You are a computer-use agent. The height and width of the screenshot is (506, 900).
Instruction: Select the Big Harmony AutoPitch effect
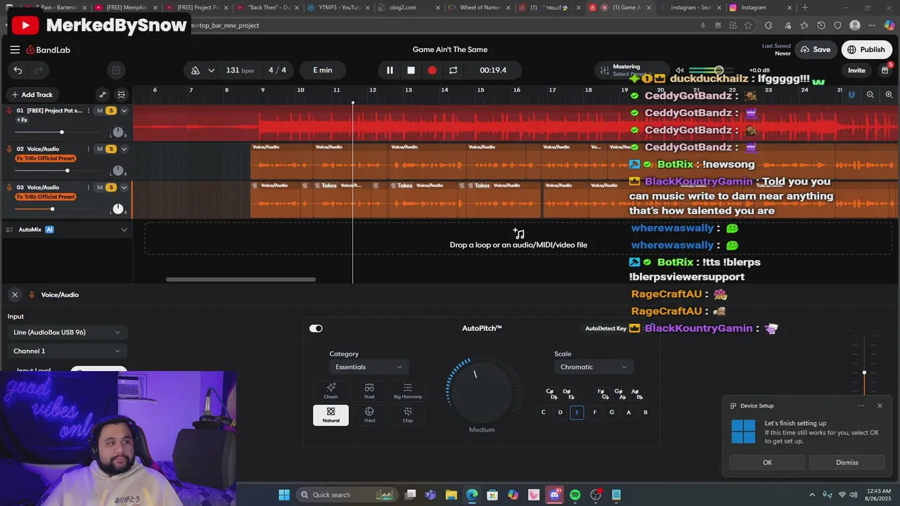click(408, 391)
